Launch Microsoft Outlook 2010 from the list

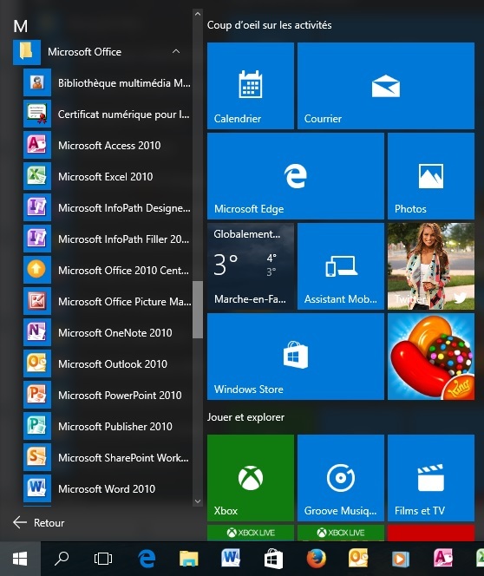pos(108,364)
